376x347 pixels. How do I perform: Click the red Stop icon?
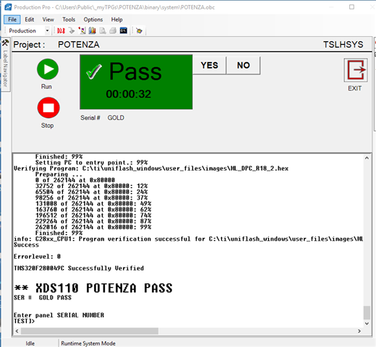(48, 108)
